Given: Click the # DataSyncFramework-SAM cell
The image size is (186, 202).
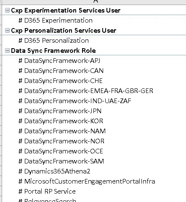Looking at the screenshot, I should (94, 161).
